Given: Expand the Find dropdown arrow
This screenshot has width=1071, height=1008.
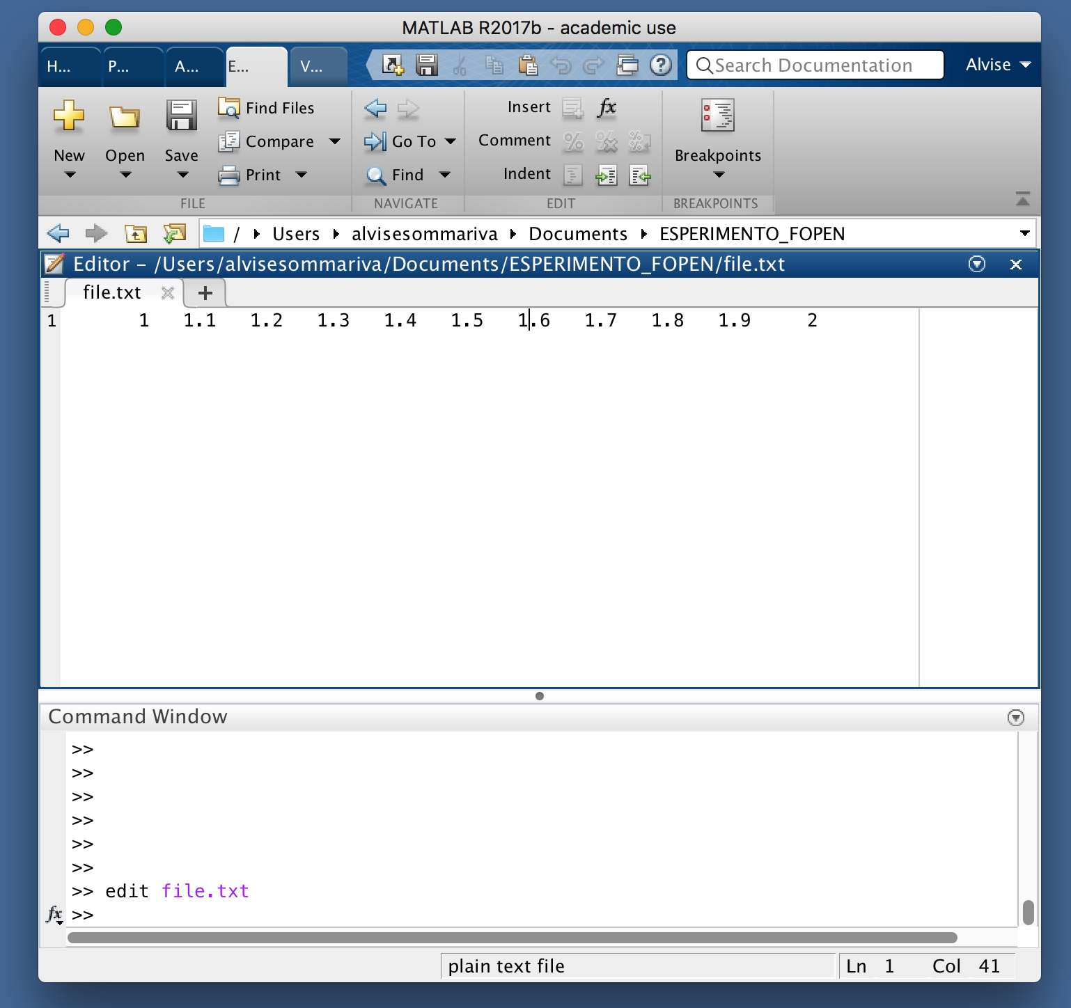Looking at the screenshot, I should (x=445, y=175).
